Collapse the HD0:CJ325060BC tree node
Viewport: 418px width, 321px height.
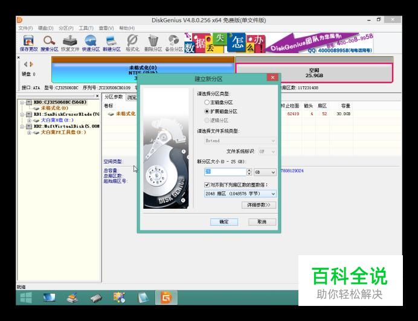coord(22,103)
